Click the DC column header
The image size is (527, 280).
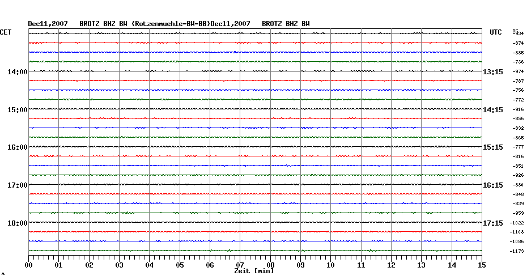coord(515,31)
